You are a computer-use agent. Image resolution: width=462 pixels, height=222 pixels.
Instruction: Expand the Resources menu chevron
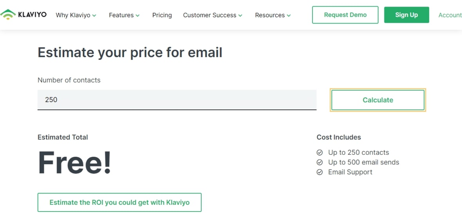tap(289, 16)
